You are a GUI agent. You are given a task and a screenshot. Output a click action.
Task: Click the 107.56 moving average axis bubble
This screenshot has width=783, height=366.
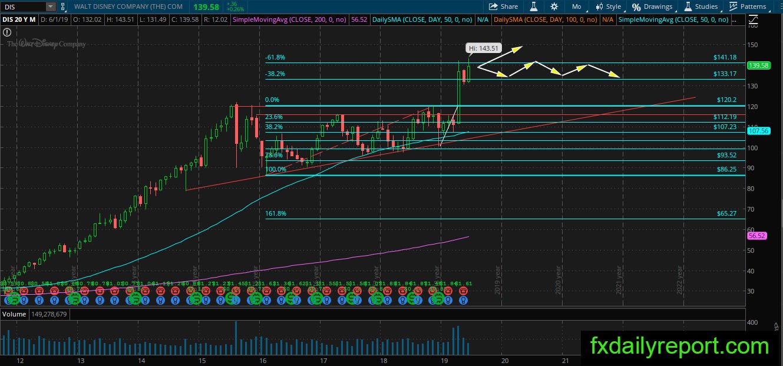[758, 131]
